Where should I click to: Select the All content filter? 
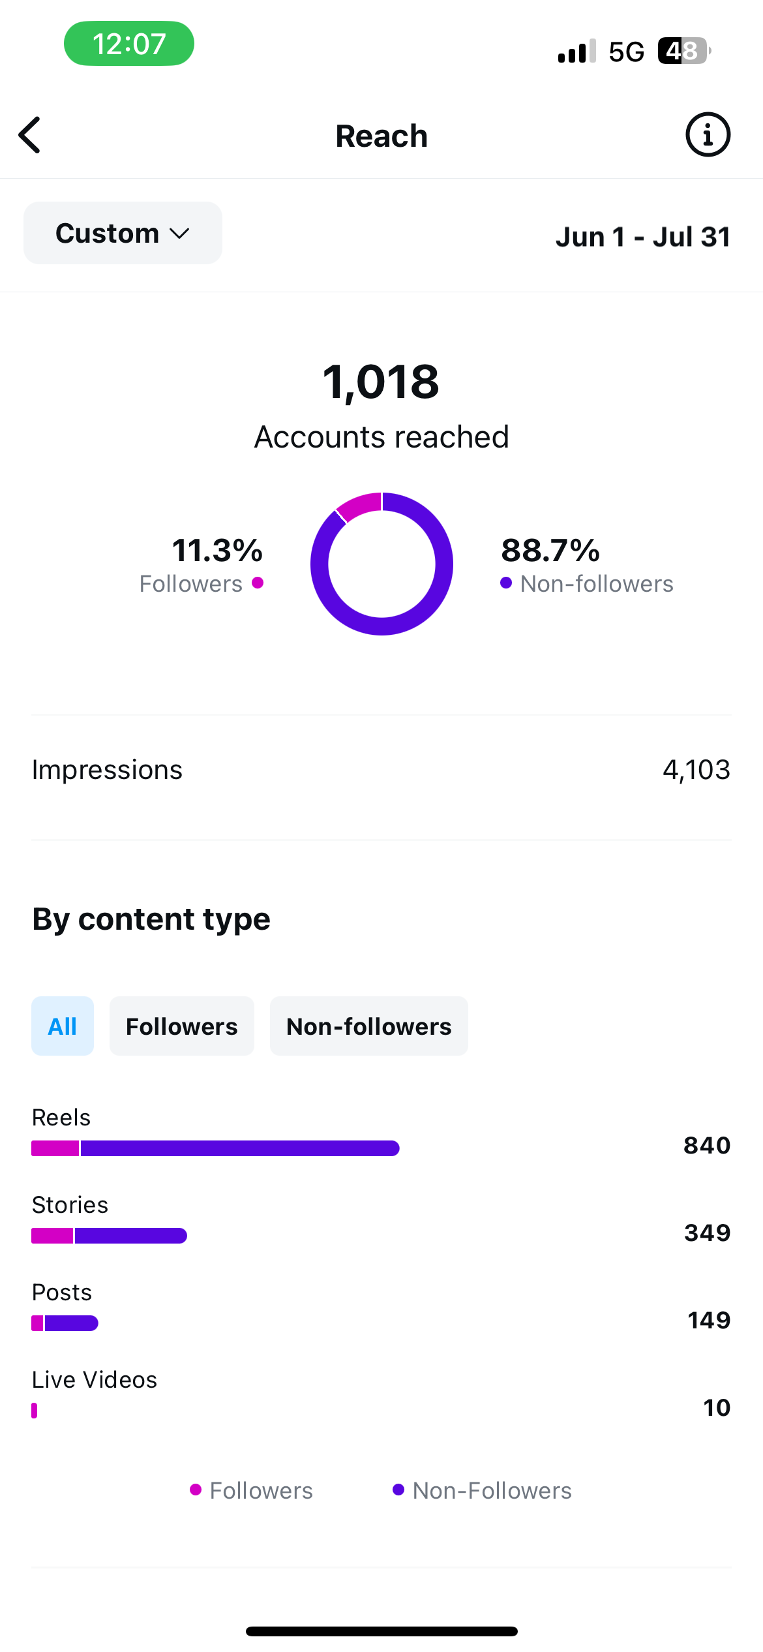63,1026
